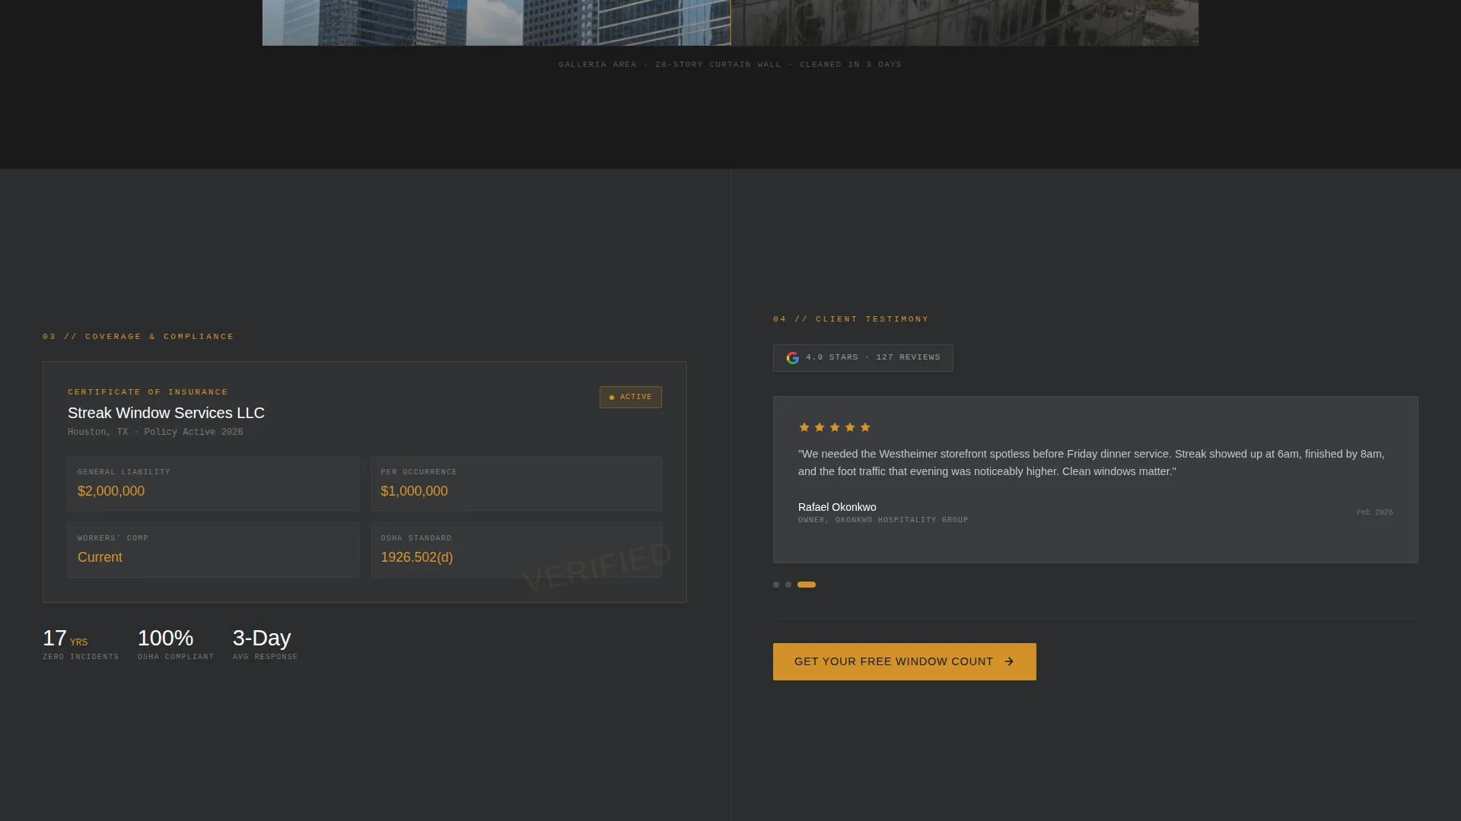Click Owner, Okonkwo Hospitality Group subtitle

883,520
